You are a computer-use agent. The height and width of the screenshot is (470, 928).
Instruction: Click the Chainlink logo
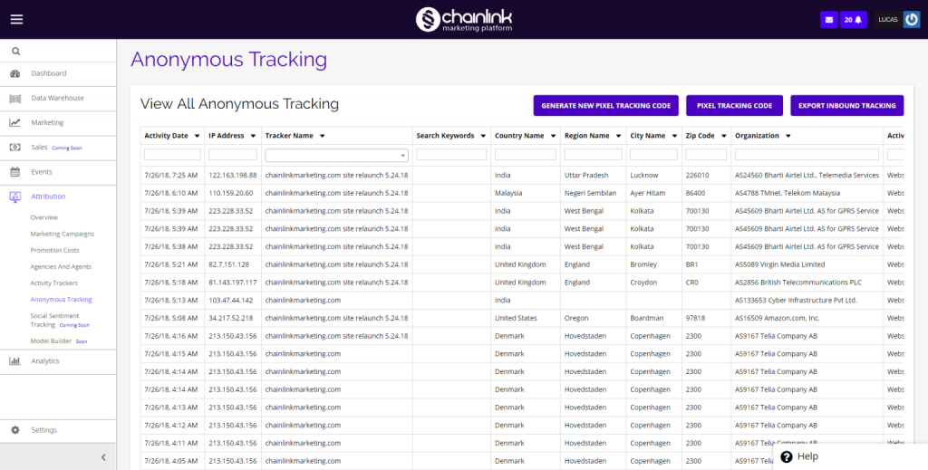[x=463, y=19]
